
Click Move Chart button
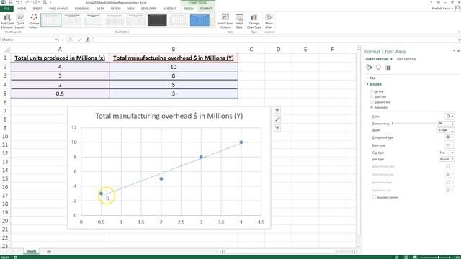tap(269, 21)
